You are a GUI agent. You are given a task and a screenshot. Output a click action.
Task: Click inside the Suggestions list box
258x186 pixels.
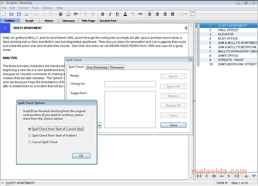pos(130,109)
